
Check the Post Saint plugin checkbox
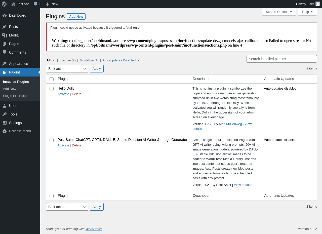[x=52, y=140]
